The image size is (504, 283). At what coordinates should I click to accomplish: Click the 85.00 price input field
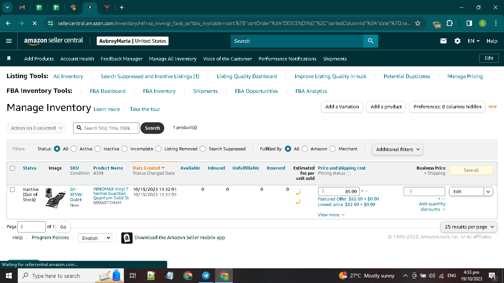point(339,192)
